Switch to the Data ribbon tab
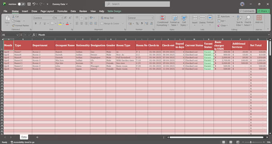 (x=73, y=11)
